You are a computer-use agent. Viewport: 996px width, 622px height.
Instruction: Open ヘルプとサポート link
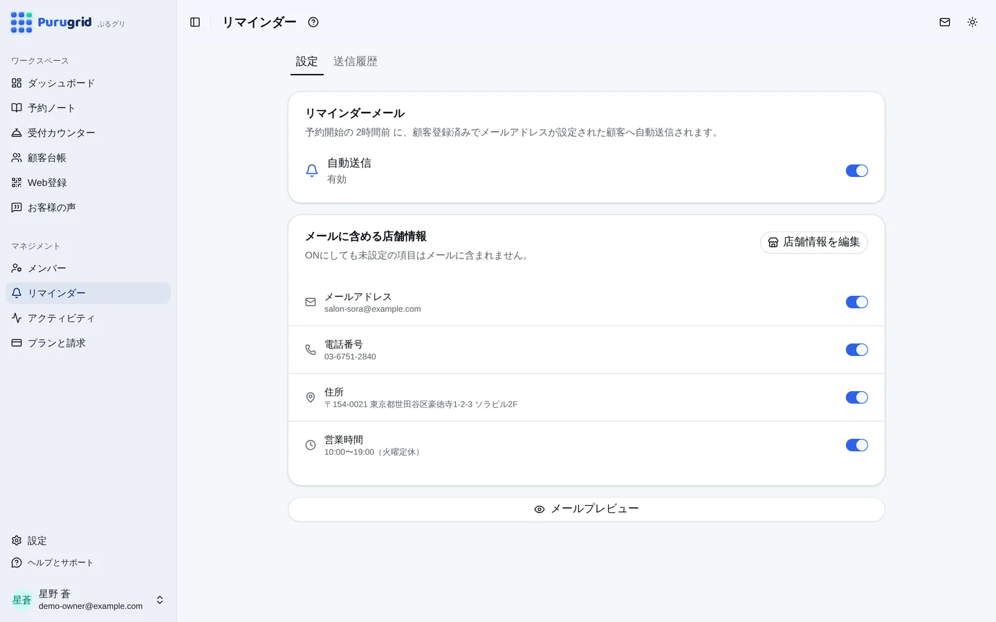click(x=88, y=563)
